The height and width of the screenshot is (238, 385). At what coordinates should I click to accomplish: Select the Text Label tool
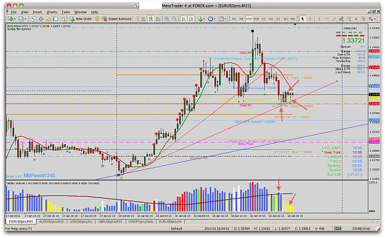363,19
